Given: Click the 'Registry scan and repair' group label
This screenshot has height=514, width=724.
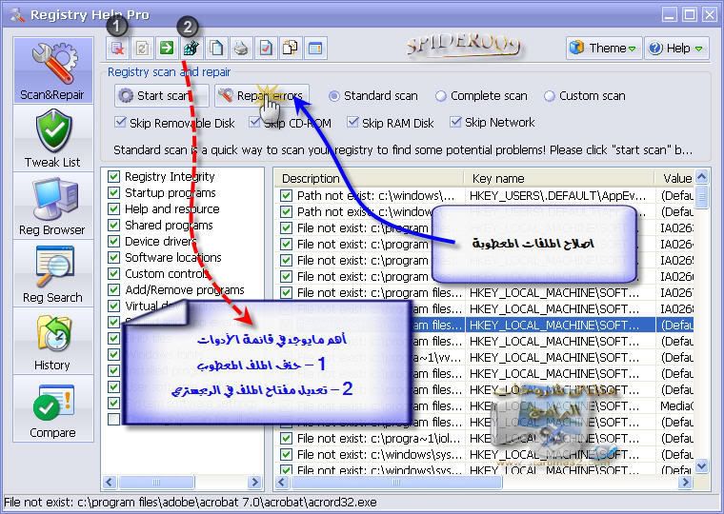Looking at the screenshot, I should click(x=169, y=72).
